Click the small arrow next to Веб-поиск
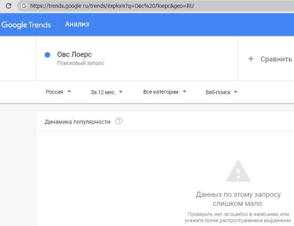 (x=236, y=92)
